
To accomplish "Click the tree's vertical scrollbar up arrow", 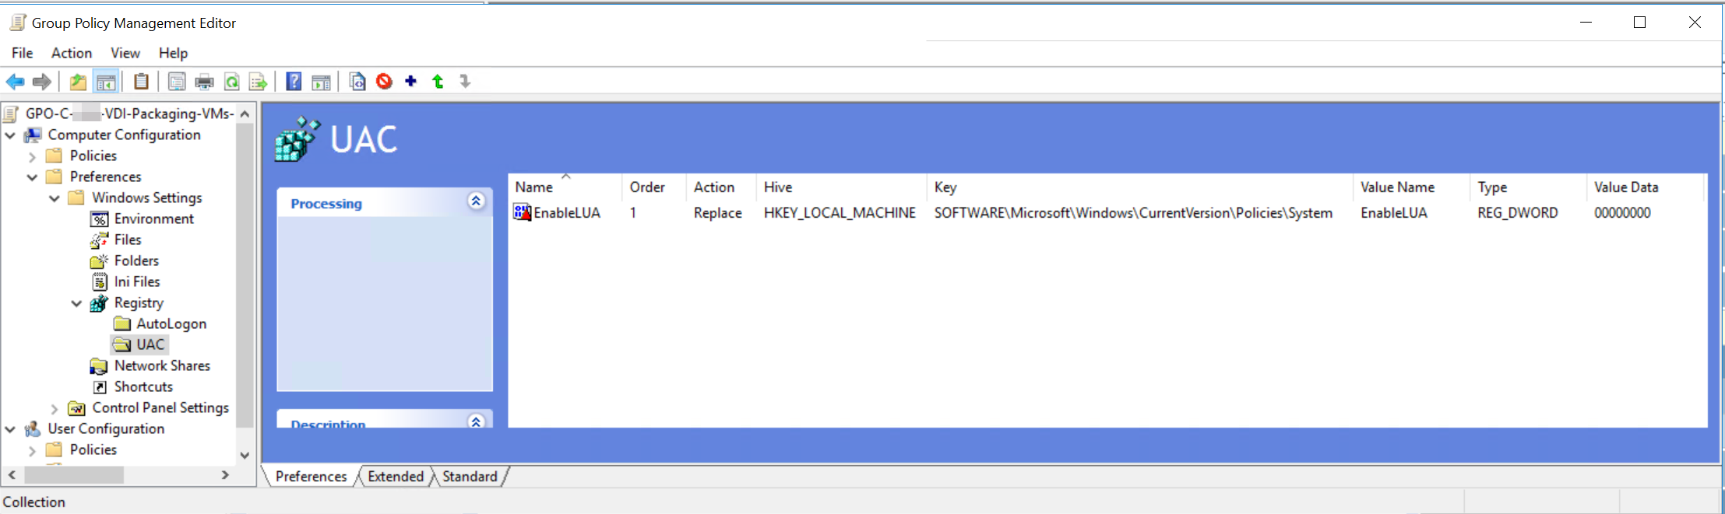I will [x=245, y=114].
